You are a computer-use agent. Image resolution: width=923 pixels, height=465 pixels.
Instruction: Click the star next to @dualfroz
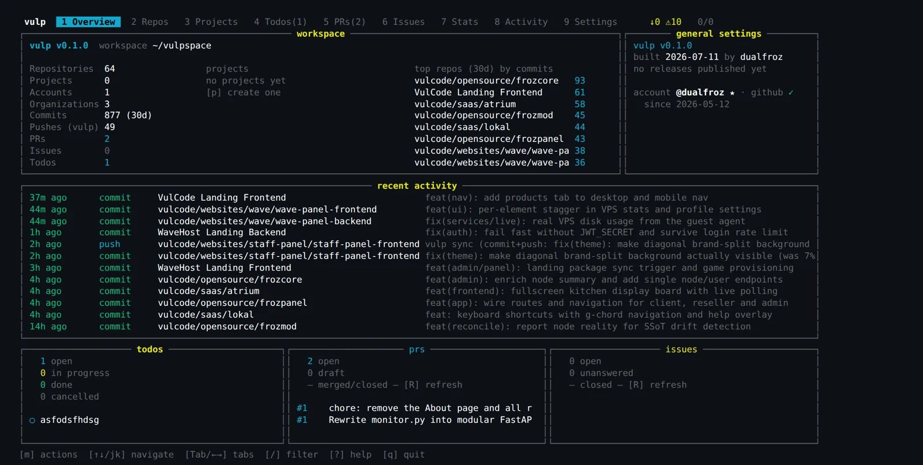click(x=732, y=93)
